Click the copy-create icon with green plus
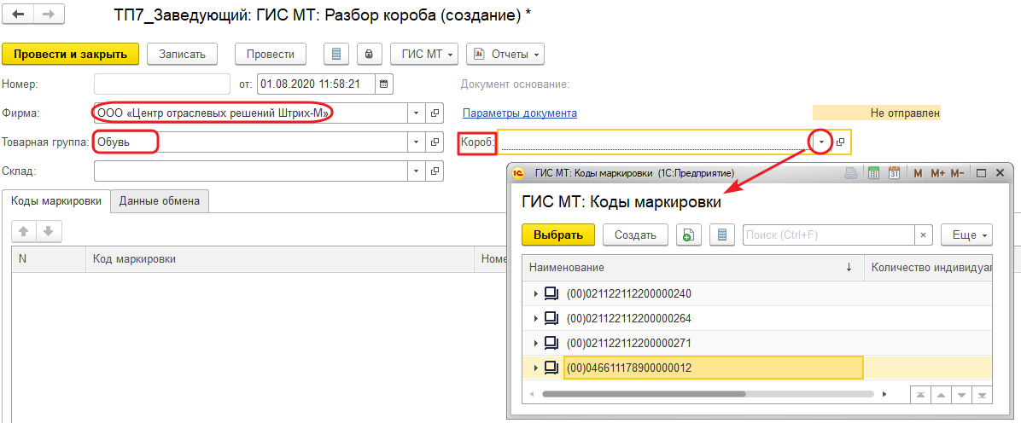 (x=689, y=235)
